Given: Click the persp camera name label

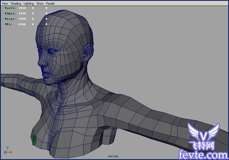Looking at the screenshot, I should (x=113, y=156).
